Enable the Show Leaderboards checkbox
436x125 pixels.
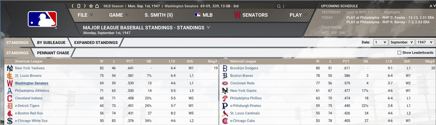click(x=399, y=53)
